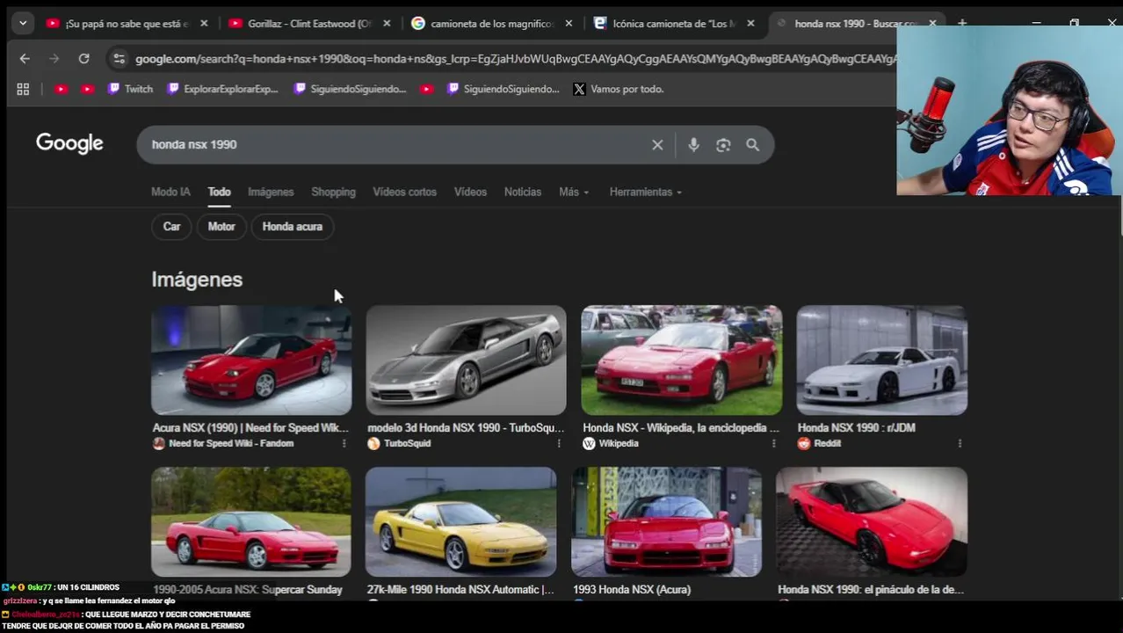Click the Wikipedia source favicon
The height and width of the screenshot is (633, 1123).
click(589, 444)
